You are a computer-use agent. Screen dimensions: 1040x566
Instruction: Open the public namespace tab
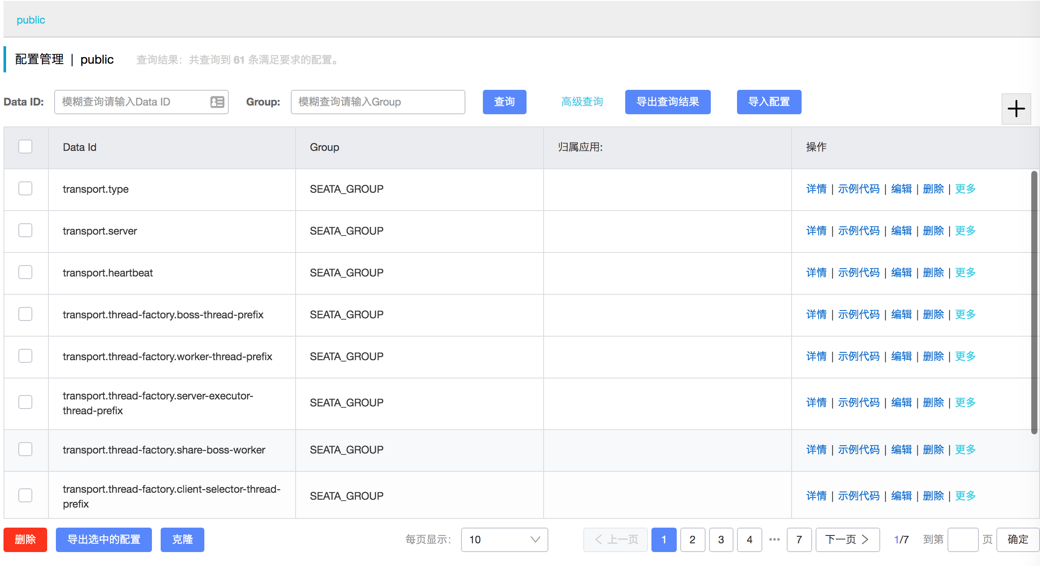[31, 20]
